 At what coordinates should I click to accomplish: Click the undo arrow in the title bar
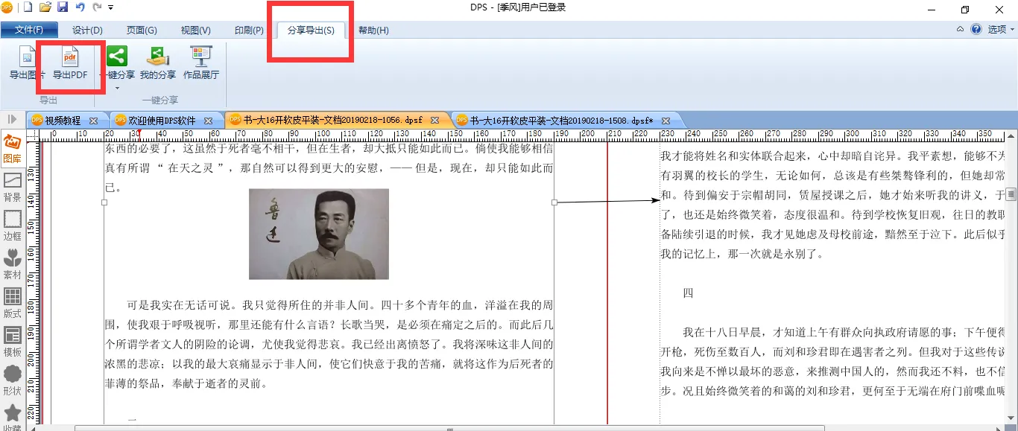pos(80,7)
